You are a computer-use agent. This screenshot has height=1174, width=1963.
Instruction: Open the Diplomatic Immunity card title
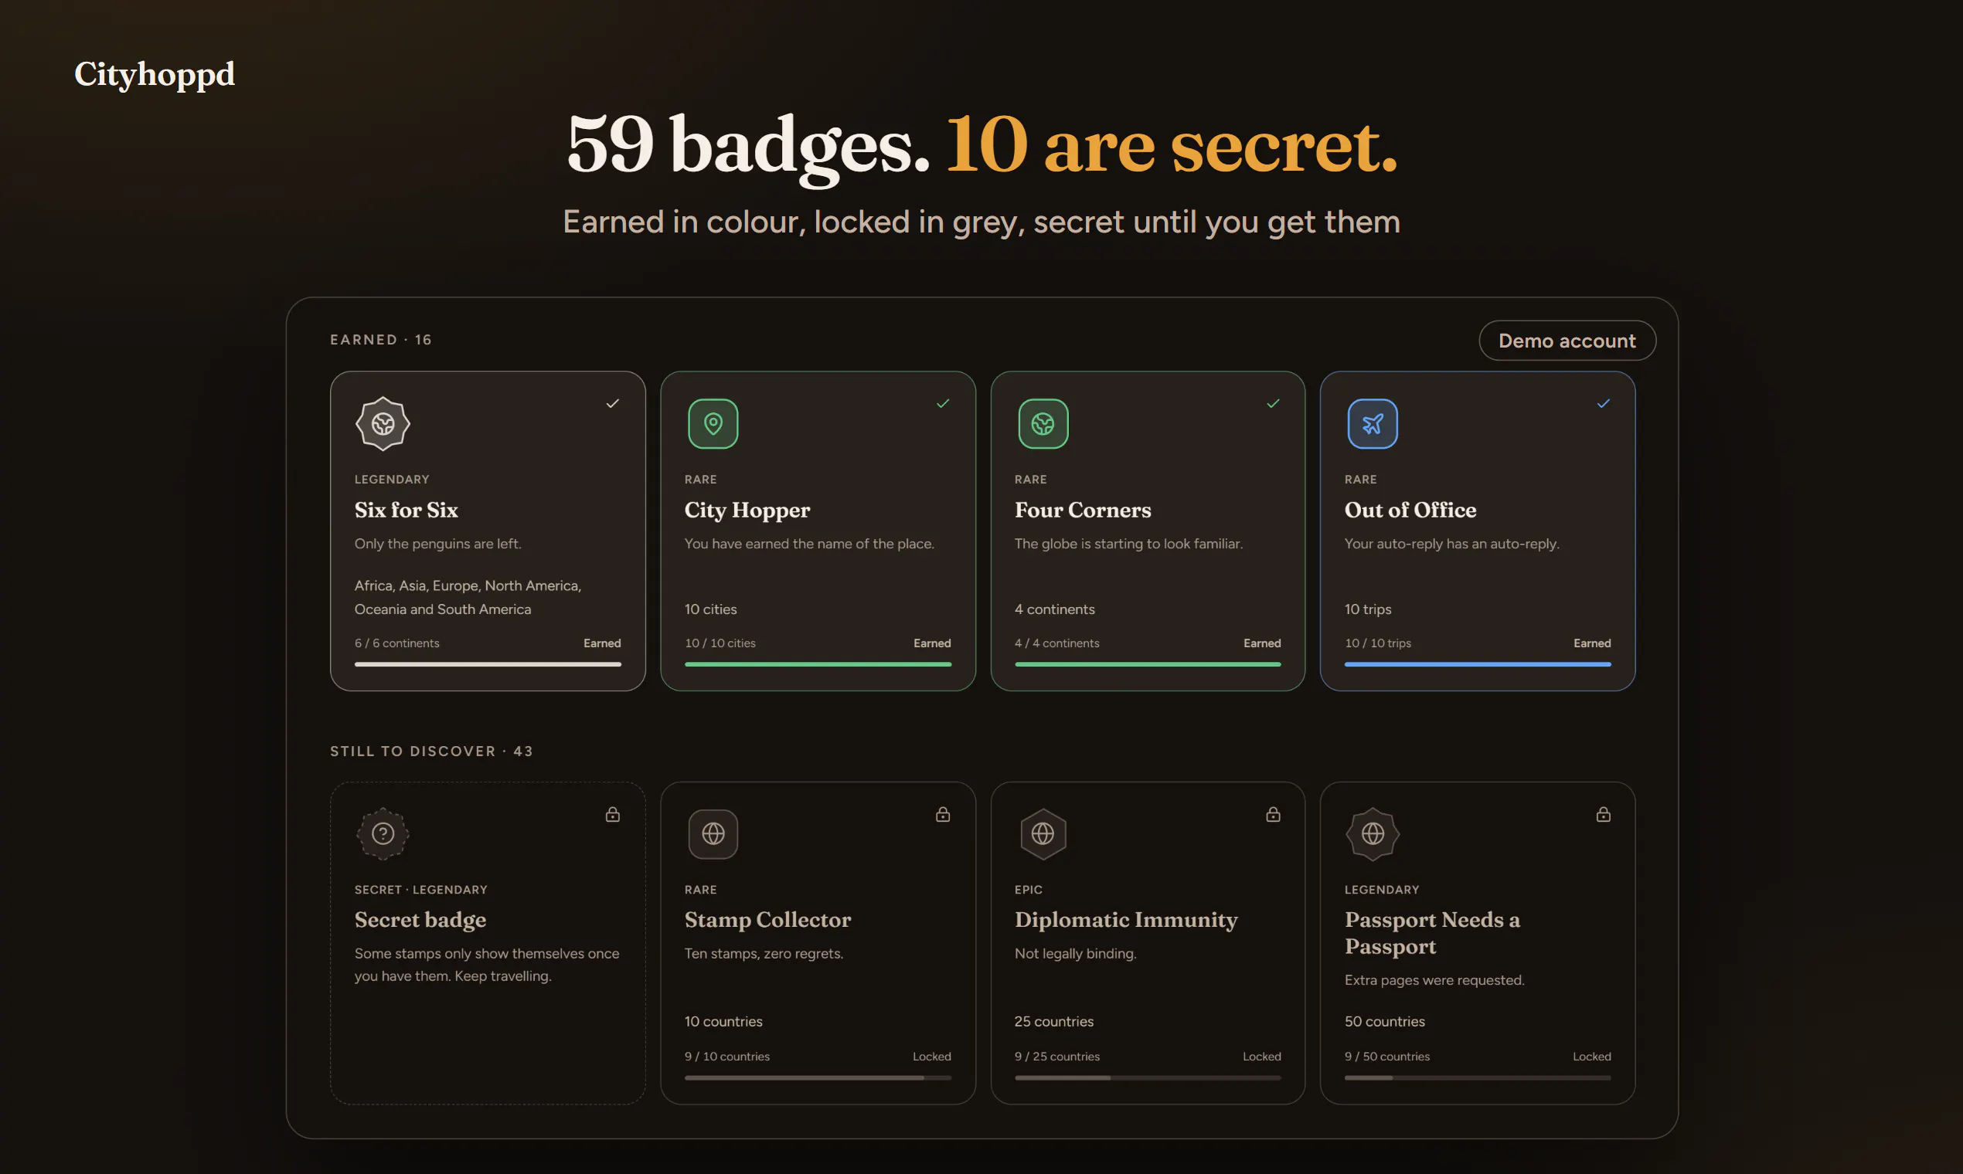tap(1125, 919)
